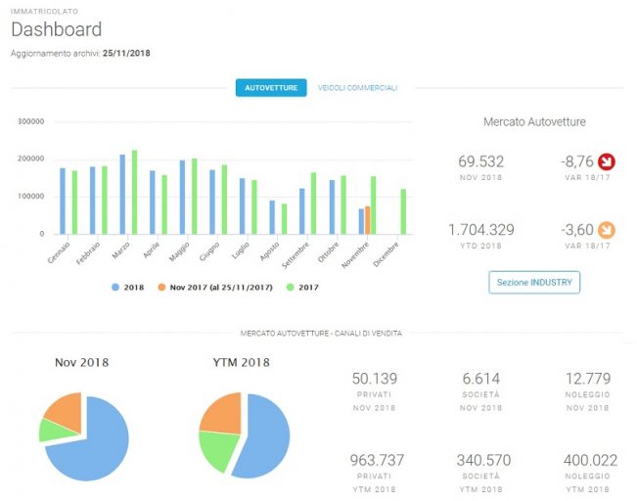Image resolution: width=637 pixels, height=501 pixels.
Task: Switch to the Autovetture tab
Action: [271, 88]
